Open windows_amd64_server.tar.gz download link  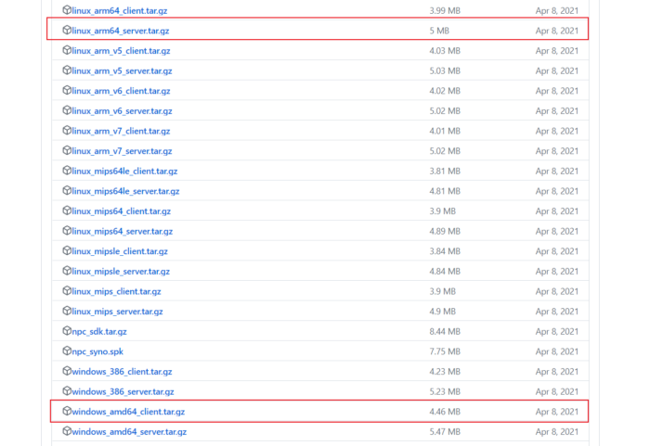pyautogui.click(x=129, y=431)
